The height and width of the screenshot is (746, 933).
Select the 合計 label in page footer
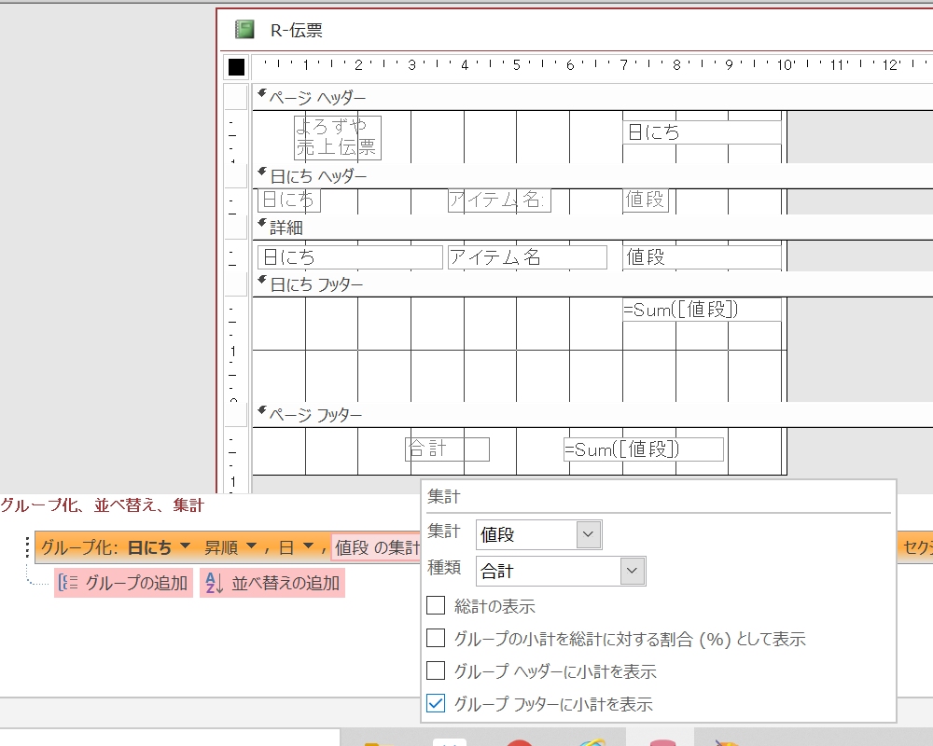[x=448, y=449]
